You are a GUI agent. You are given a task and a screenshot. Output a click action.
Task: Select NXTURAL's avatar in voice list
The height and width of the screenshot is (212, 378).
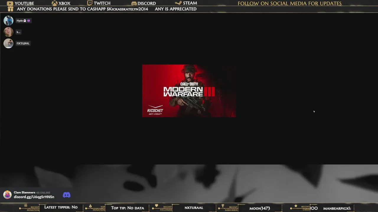8,43
